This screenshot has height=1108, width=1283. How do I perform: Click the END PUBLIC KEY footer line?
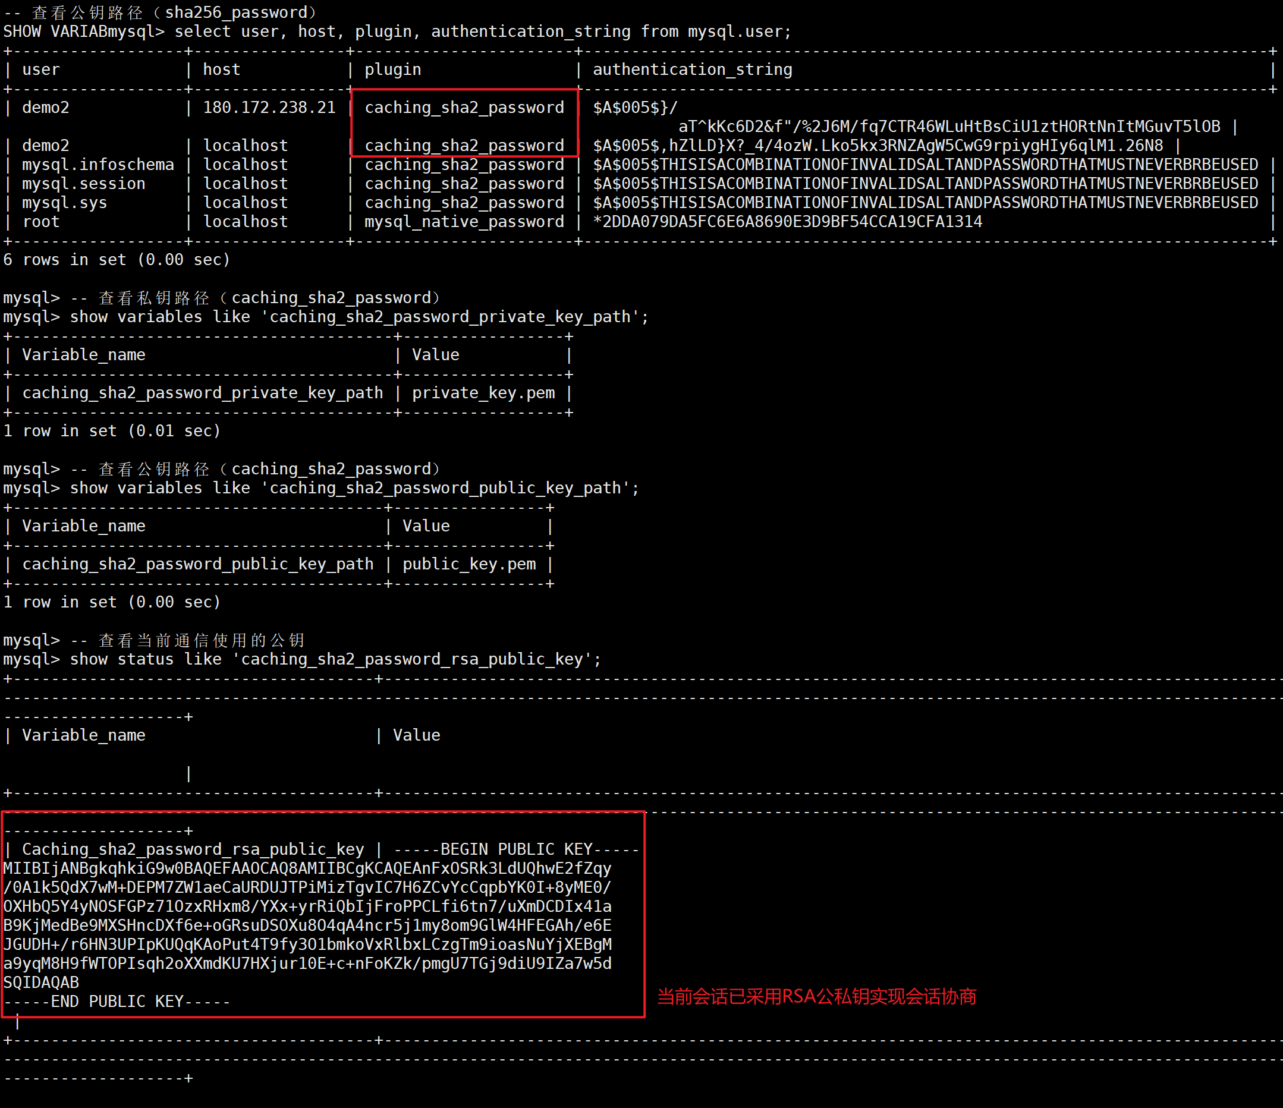tap(117, 1002)
